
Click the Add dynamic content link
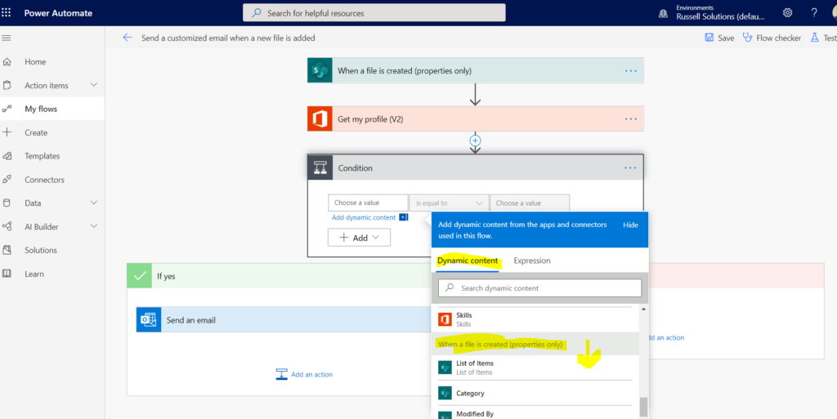pos(364,217)
